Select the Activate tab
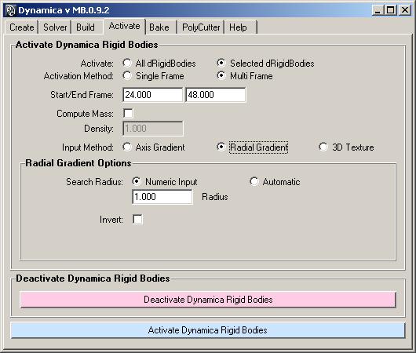This screenshot has width=416, height=353. 124,26
